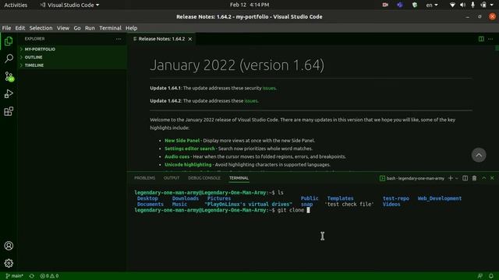Image resolution: width=499 pixels, height=280 pixels.
Task: Open issues link for Update 1.64.2
Action: [x=251, y=101]
